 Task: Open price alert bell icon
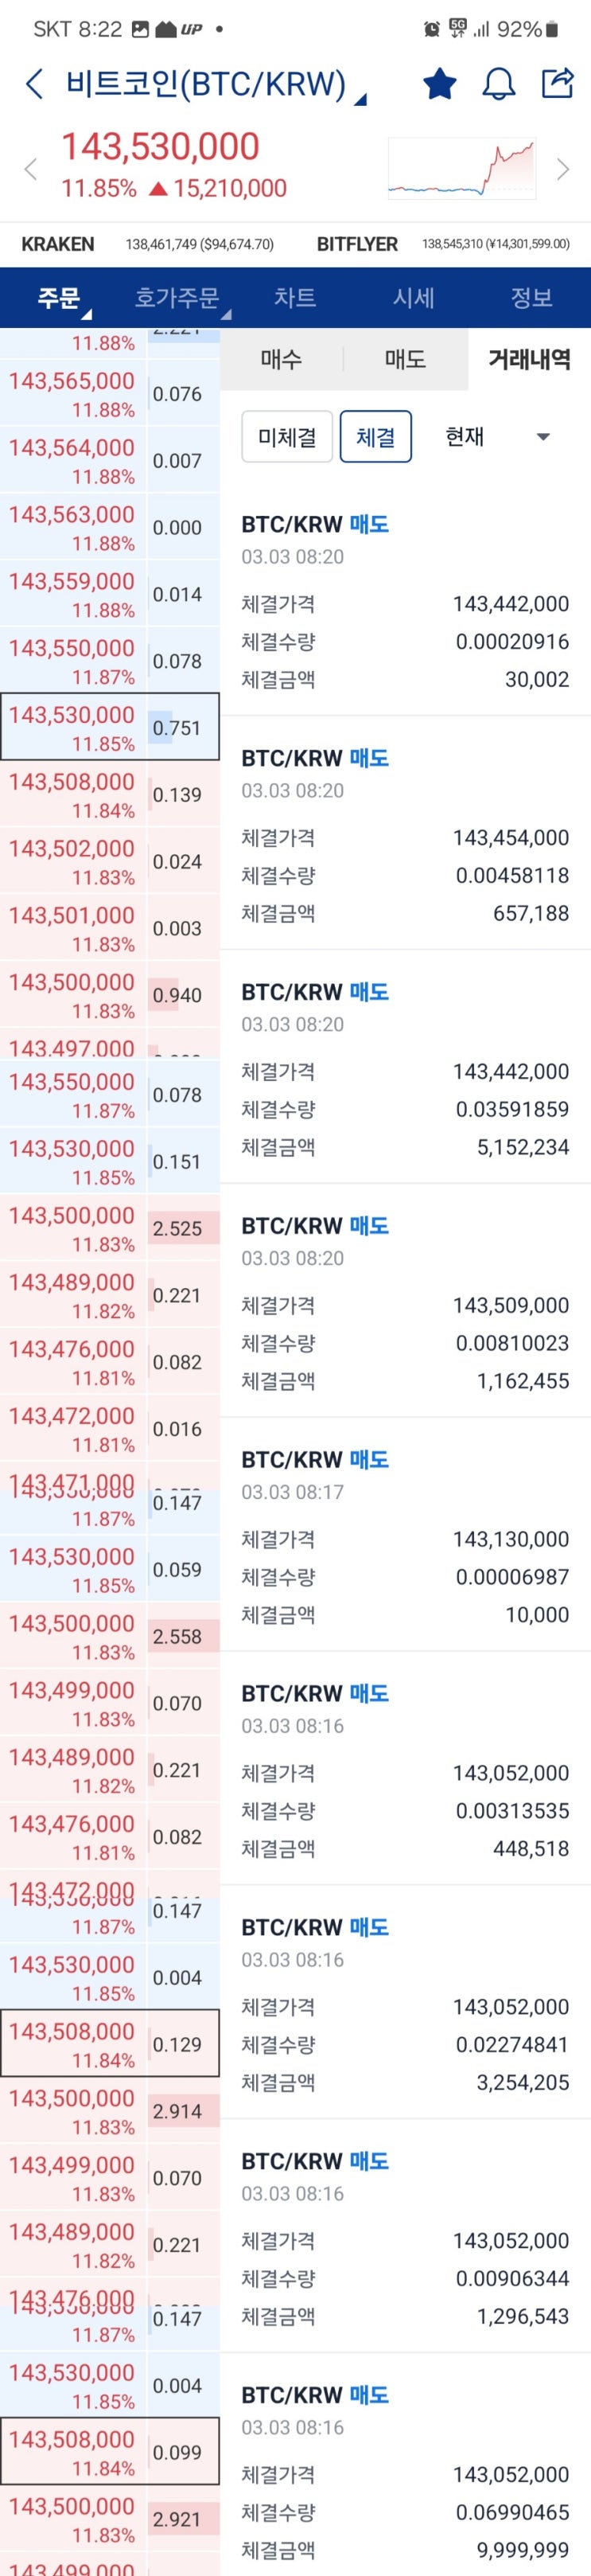click(499, 84)
